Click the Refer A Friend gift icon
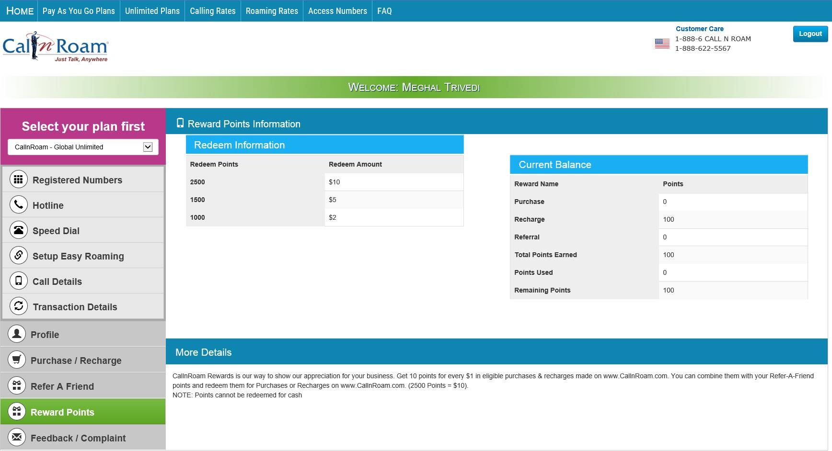 pos(17,385)
